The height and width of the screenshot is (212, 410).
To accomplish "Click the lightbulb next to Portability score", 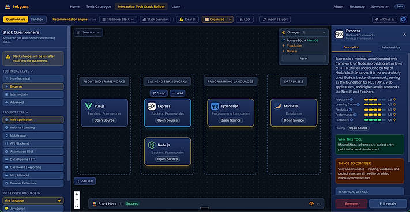I will (394, 120).
